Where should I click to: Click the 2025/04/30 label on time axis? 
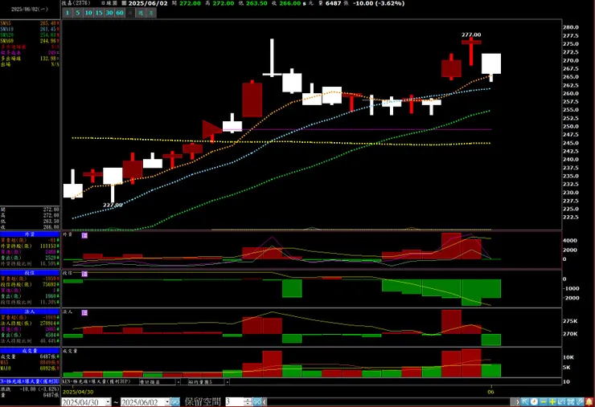click(78, 392)
